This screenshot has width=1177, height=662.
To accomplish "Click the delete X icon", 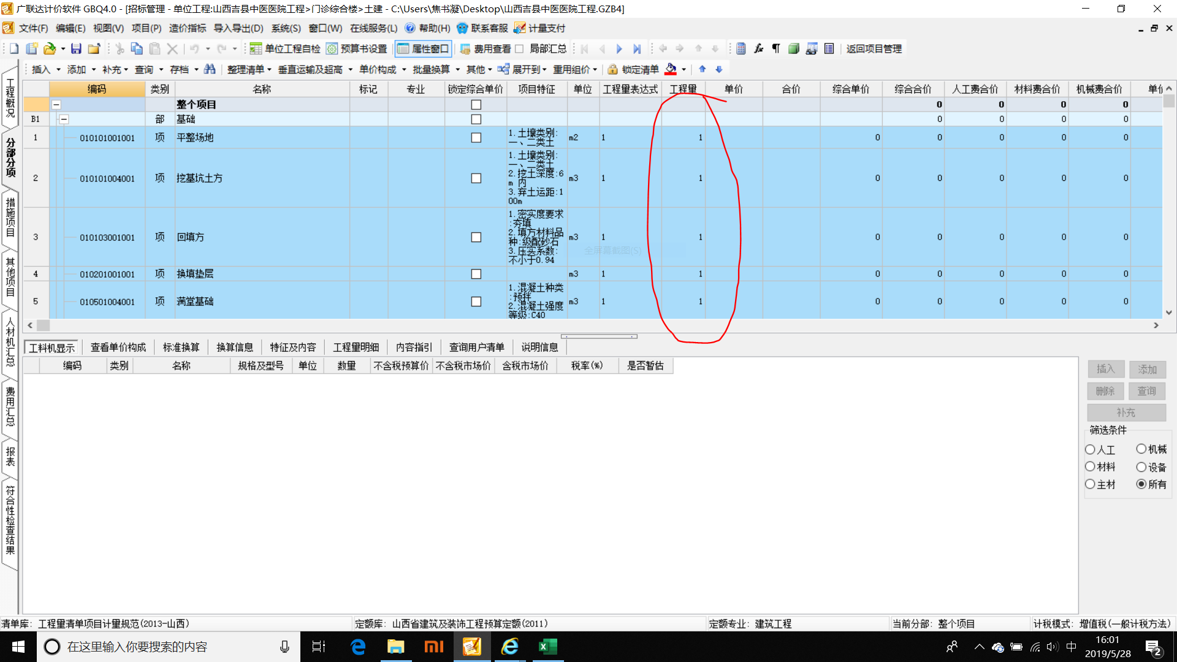I will (x=172, y=48).
